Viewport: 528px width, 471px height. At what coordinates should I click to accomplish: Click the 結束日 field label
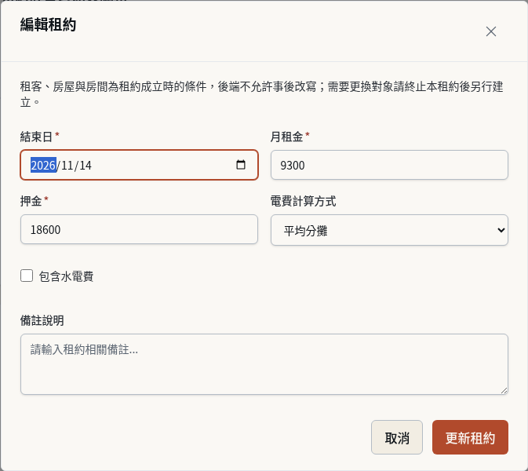[x=36, y=137]
